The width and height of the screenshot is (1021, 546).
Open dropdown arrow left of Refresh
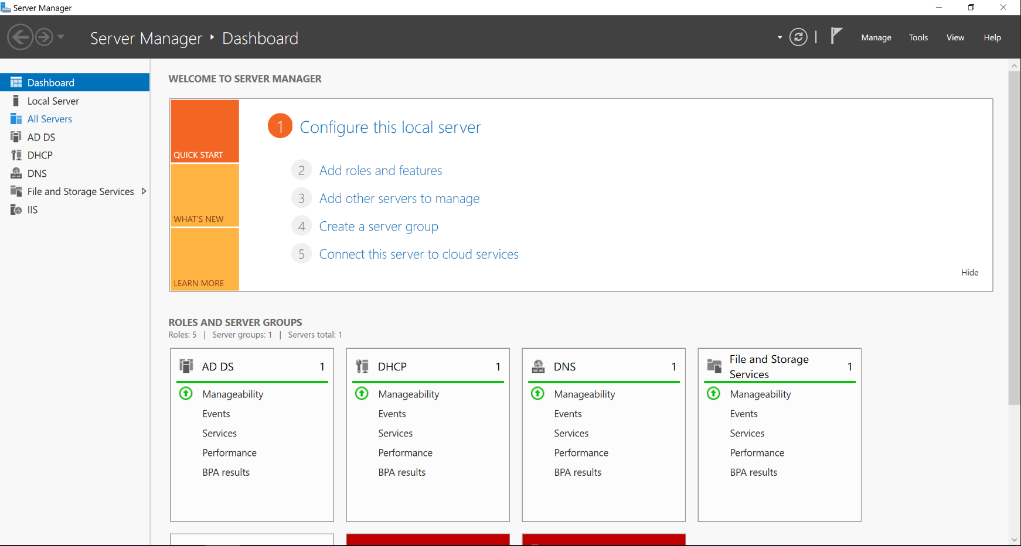point(780,37)
